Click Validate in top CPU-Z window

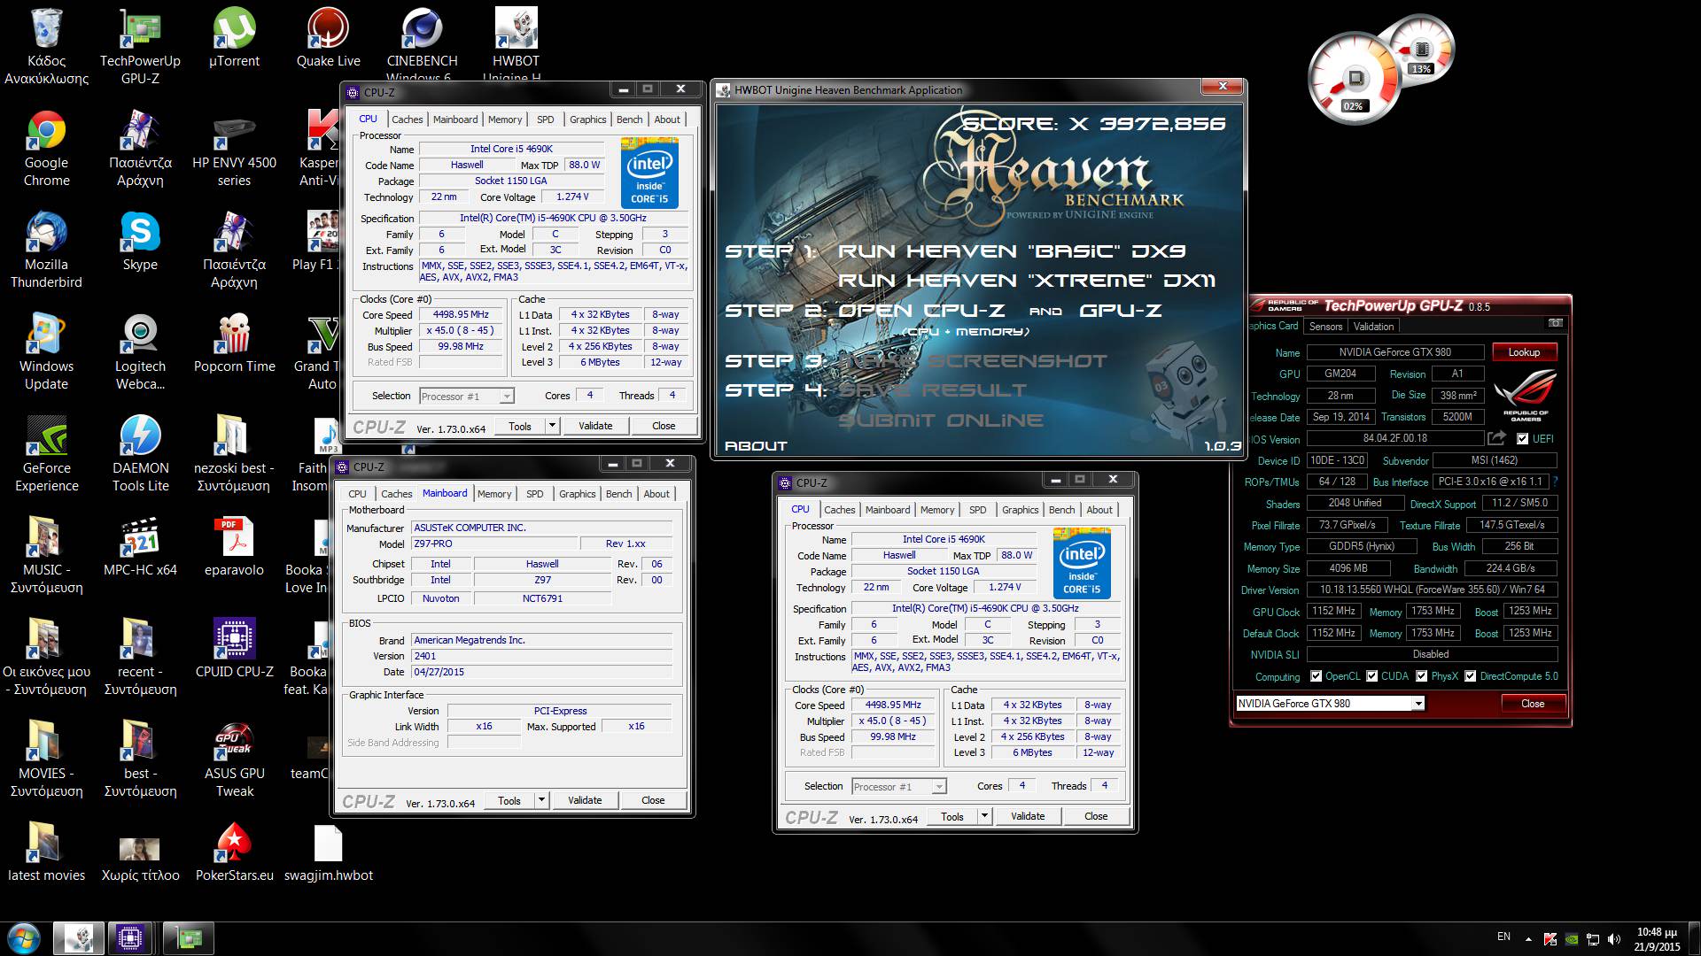pyautogui.click(x=595, y=426)
